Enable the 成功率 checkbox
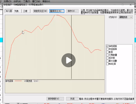This screenshot has height=104, width=136. (x=107, y=58)
